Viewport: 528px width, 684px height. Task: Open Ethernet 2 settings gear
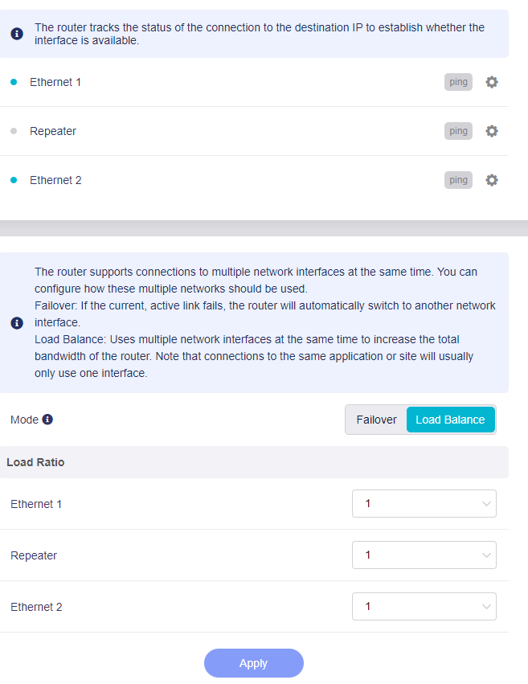[492, 180]
